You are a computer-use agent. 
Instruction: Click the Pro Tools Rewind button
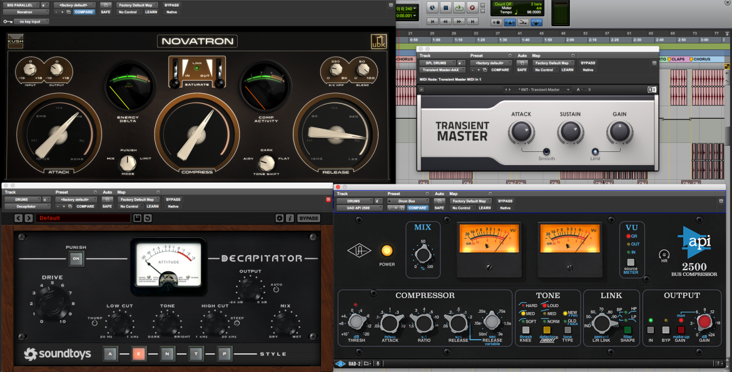pyautogui.click(x=446, y=21)
